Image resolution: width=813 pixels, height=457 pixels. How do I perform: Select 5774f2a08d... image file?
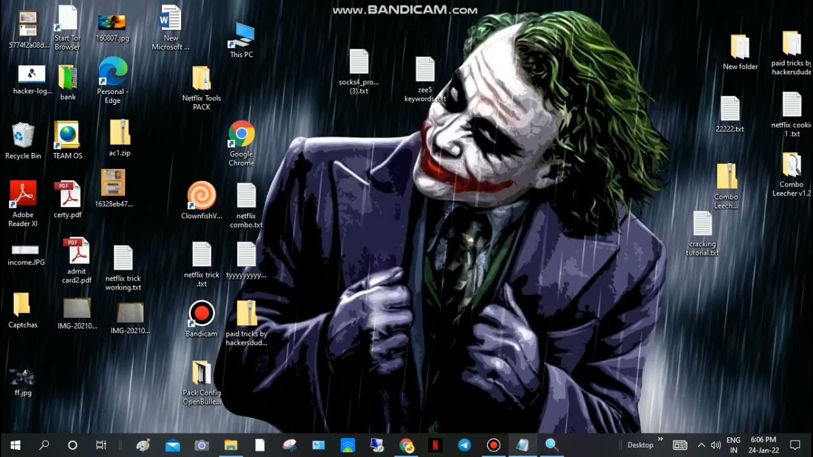[29, 30]
